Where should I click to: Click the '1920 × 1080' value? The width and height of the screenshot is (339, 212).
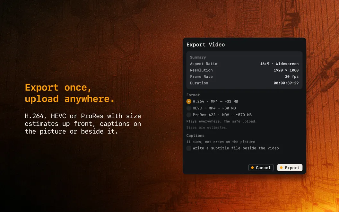(x=286, y=70)
